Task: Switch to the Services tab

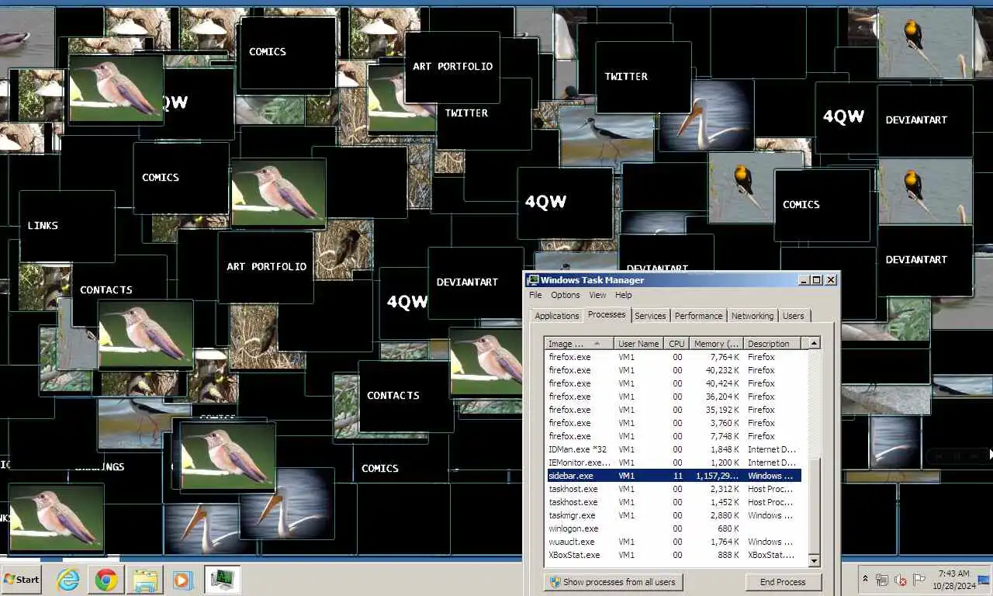Action: coord(650,316)
